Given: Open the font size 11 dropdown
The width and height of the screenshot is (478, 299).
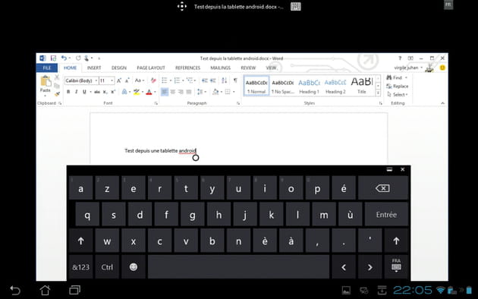Looking at the screenshot, I should click(x=112, y=80).
